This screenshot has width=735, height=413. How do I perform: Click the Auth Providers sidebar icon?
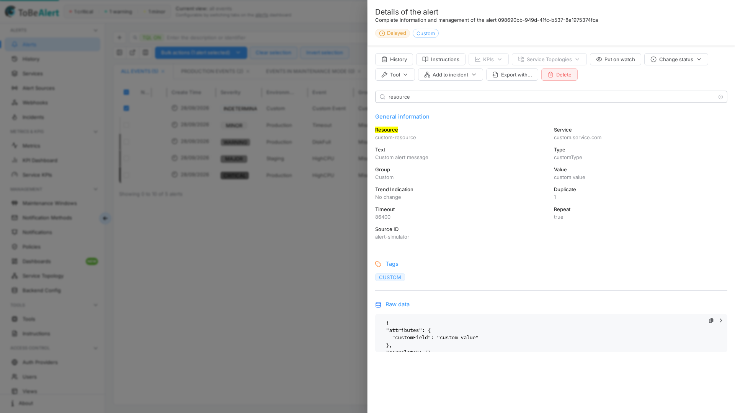pos(15,362)
